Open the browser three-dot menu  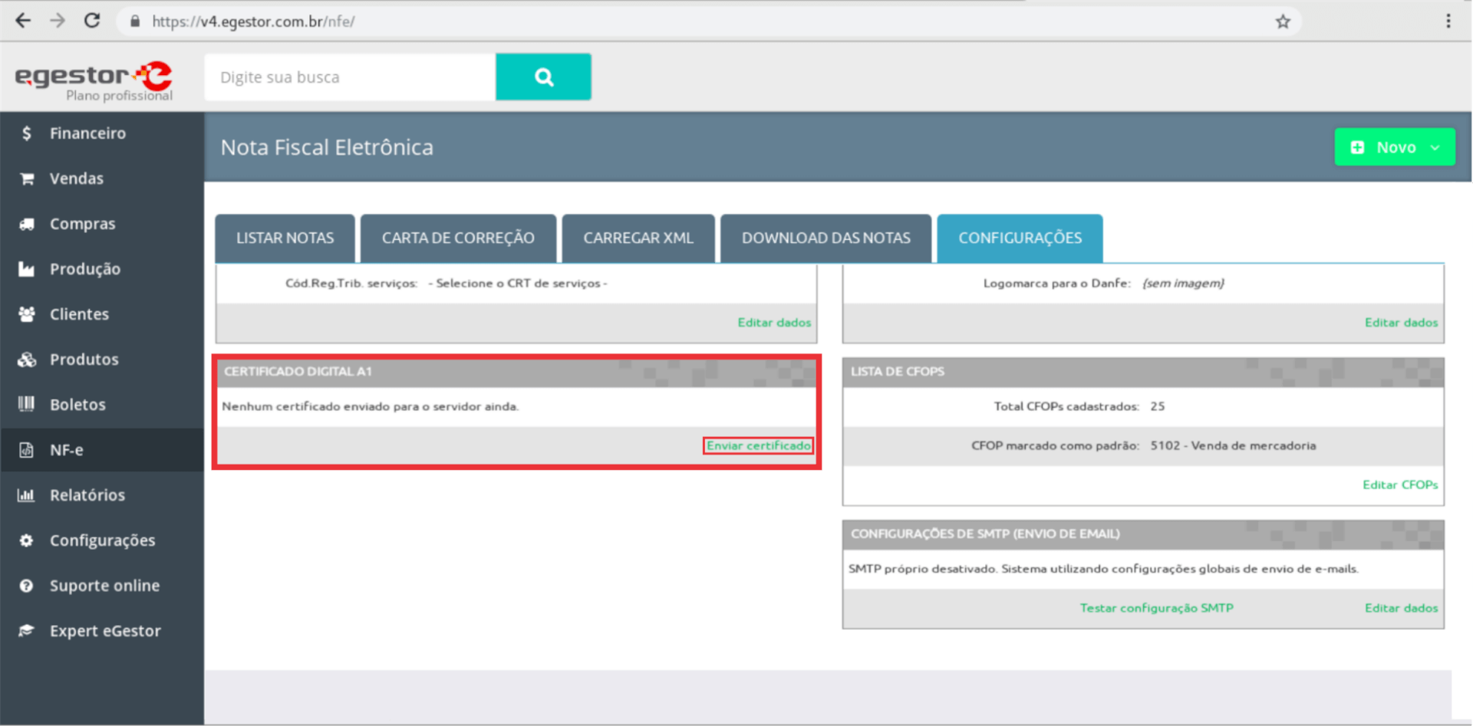tap(1448, 21)
